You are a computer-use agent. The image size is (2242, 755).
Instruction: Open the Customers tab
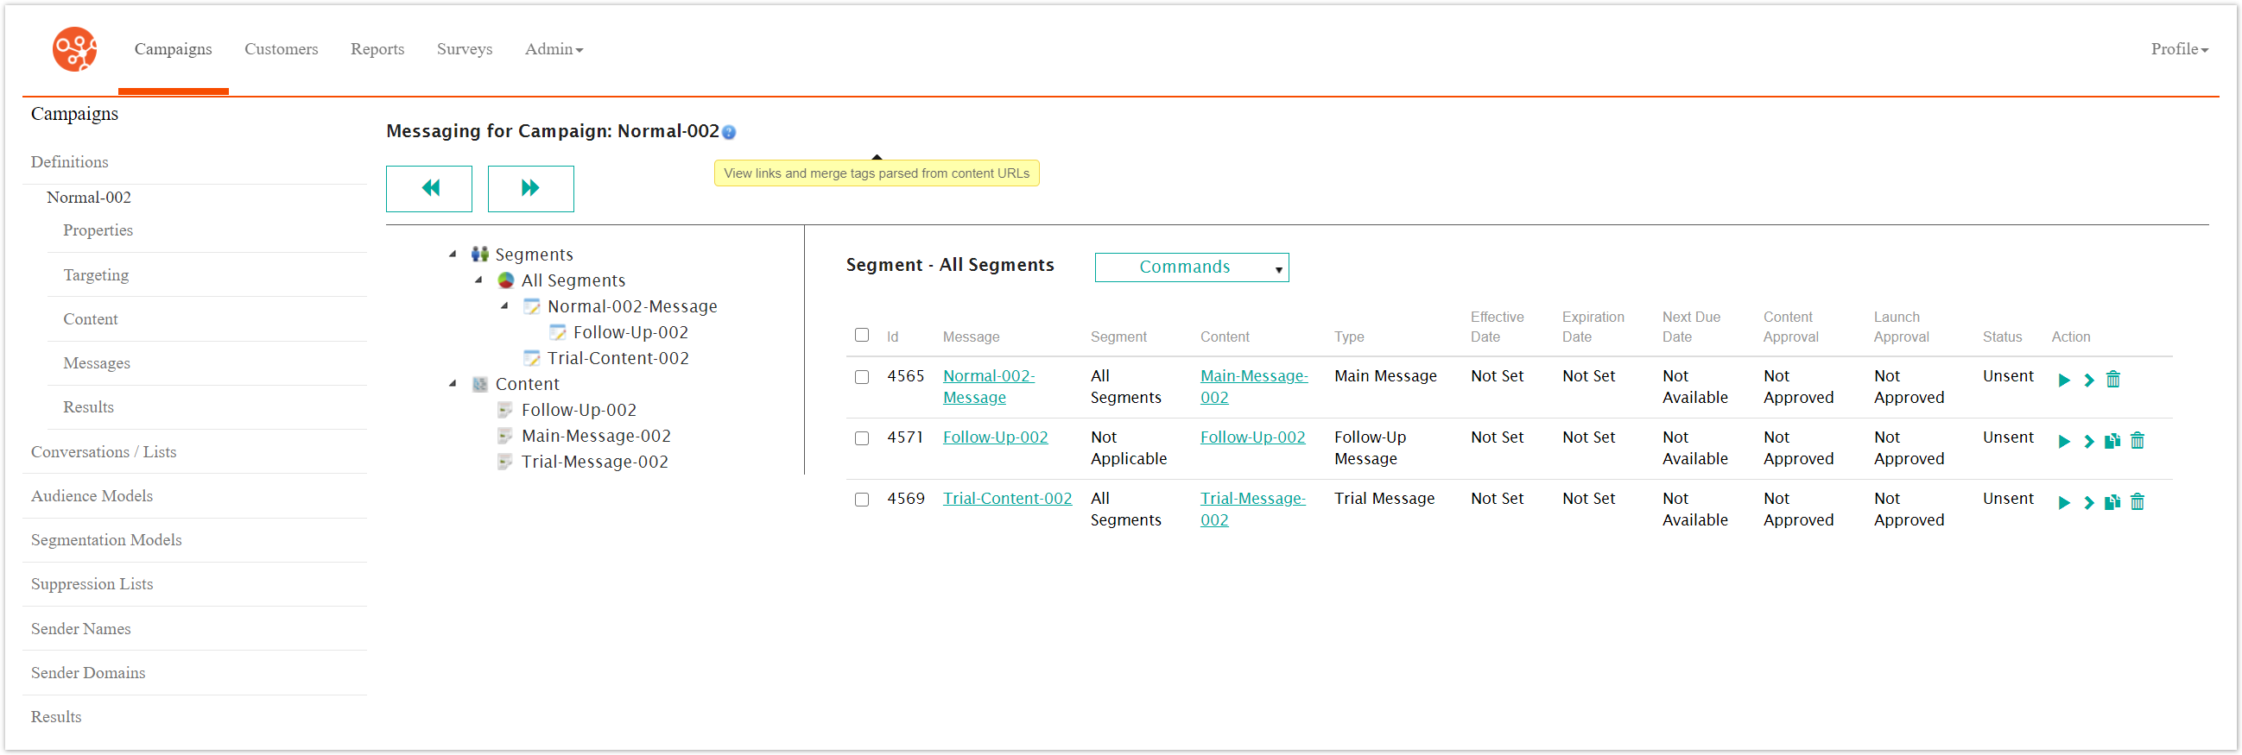282,48
